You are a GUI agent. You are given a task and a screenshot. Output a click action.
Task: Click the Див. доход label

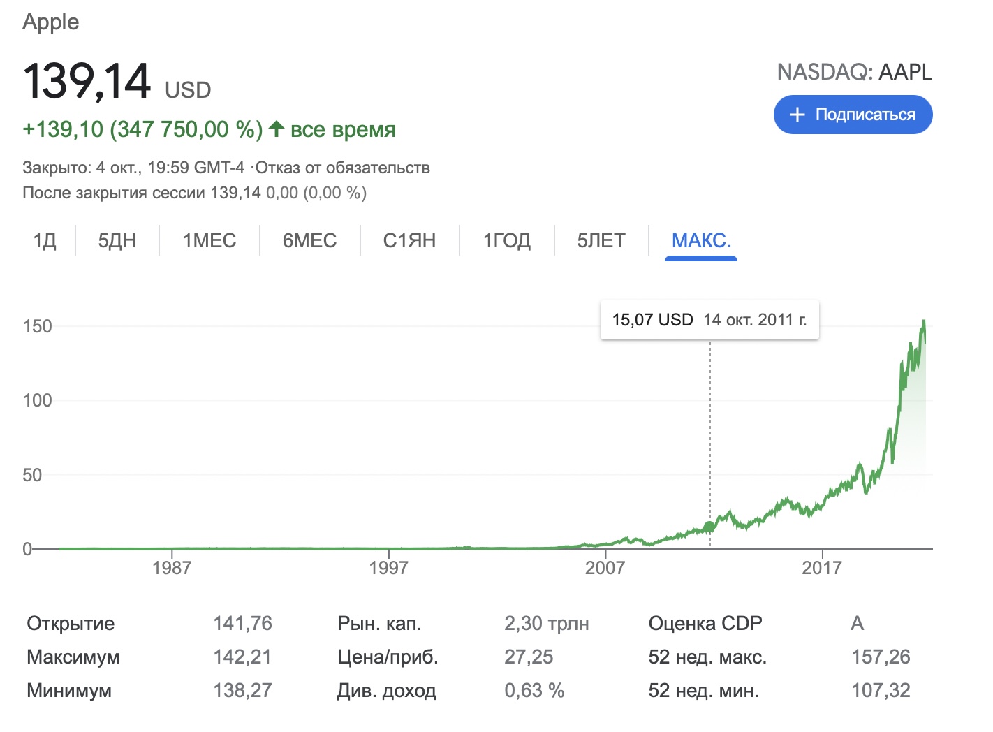(387, 690)
